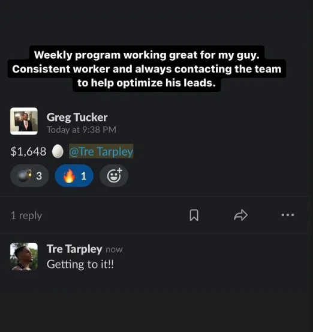The image size is (313, 332).
Task: Click the share forward arrow icon
Action: 240,215
